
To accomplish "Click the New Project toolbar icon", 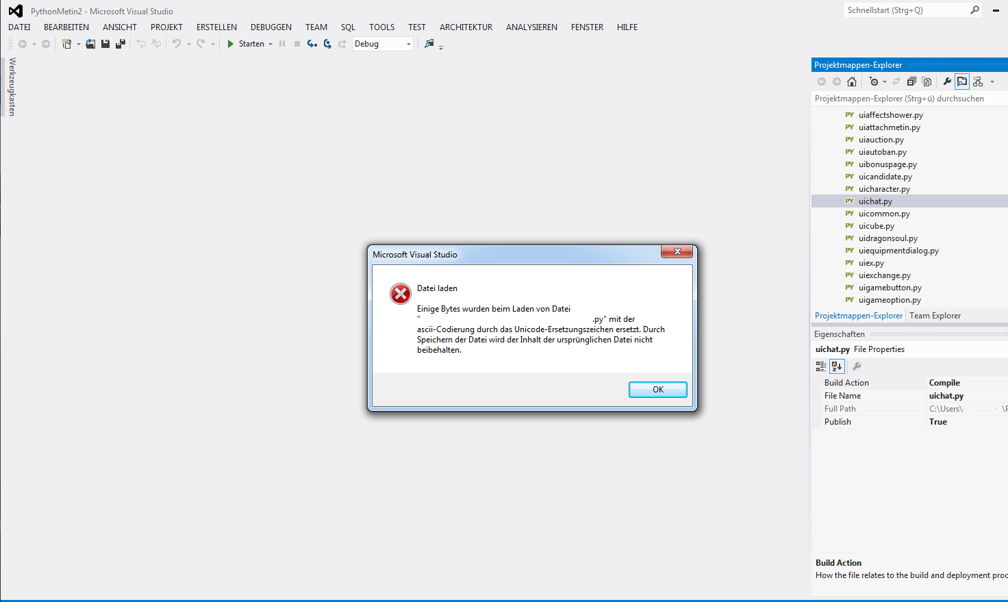I will point(66,44).
